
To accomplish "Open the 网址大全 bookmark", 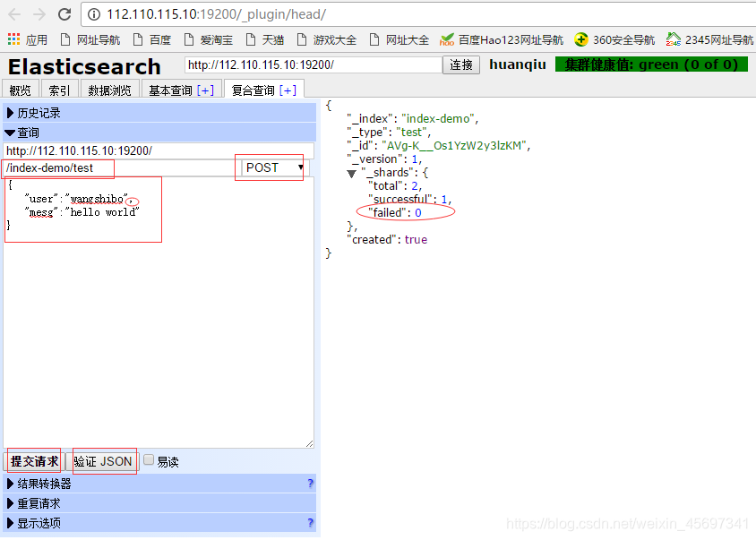I will pos(399,39).
